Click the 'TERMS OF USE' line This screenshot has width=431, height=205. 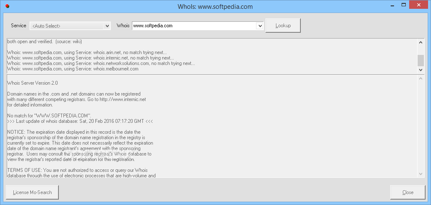click(78, 170)
